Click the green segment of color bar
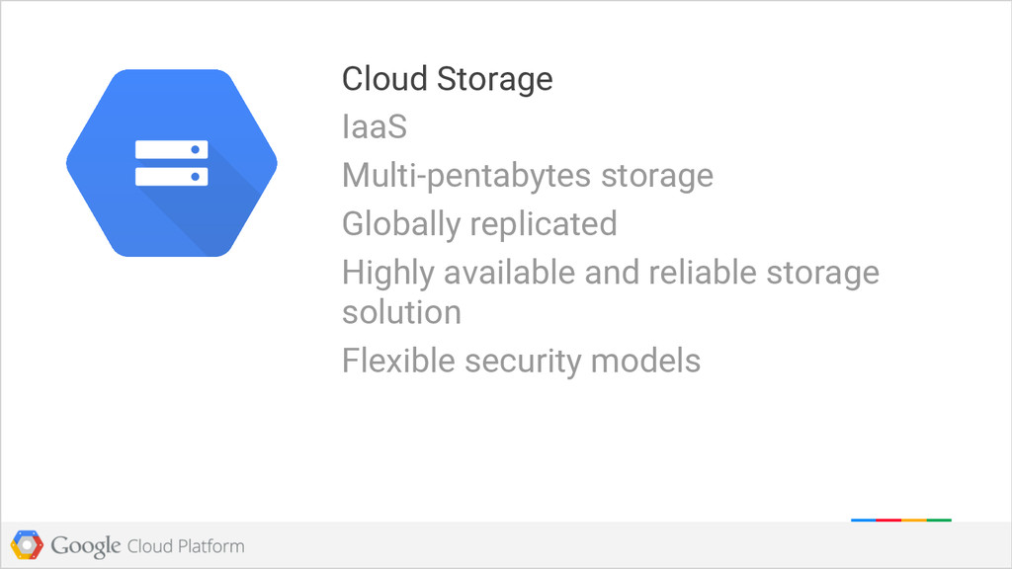The width and height of the screenshot is (1012, 569). (x=939, y=520)
